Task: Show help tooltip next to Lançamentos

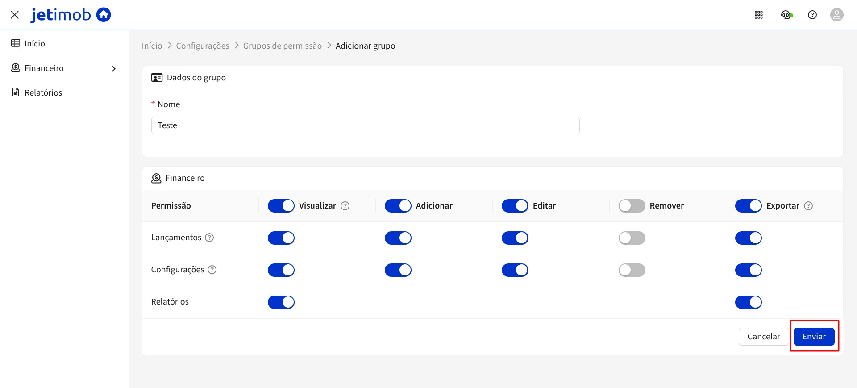Action: pyautogui.click(x=209, y=238)
